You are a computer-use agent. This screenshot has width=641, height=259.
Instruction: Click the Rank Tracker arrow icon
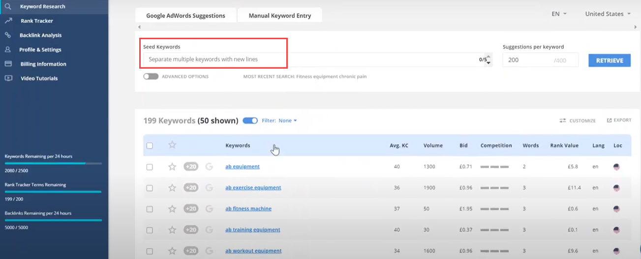[8, 21]
